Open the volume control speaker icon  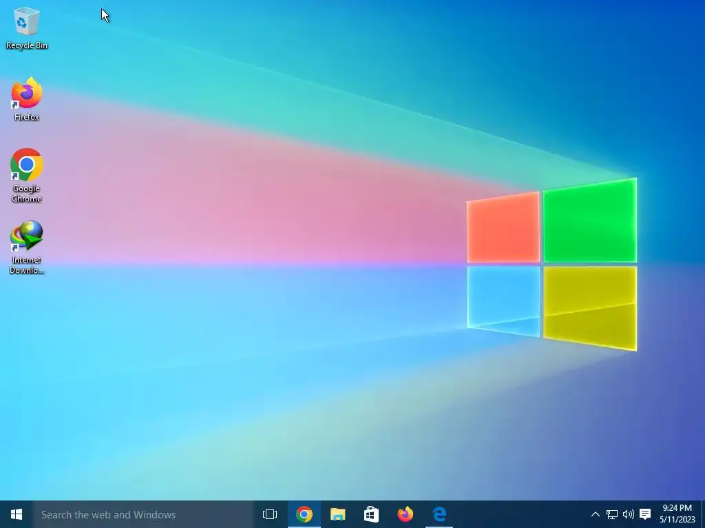(628, 514)
